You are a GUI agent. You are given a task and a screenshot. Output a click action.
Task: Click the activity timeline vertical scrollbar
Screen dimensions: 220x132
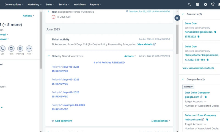coord(177,39)
